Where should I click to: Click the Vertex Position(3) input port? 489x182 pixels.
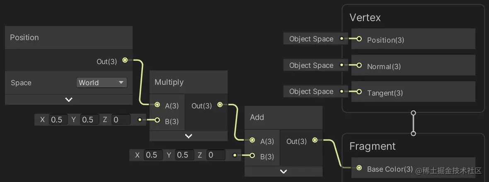(x=359, y=39)
